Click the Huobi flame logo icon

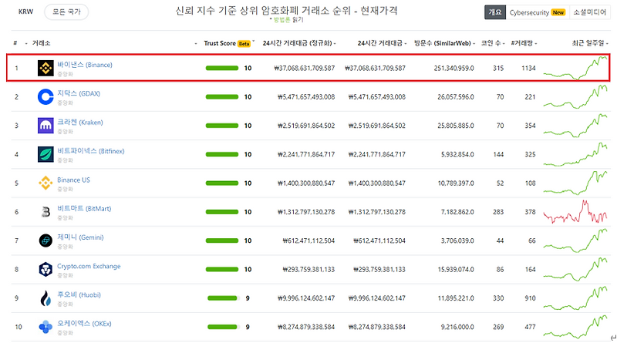[x=46, y=298]
